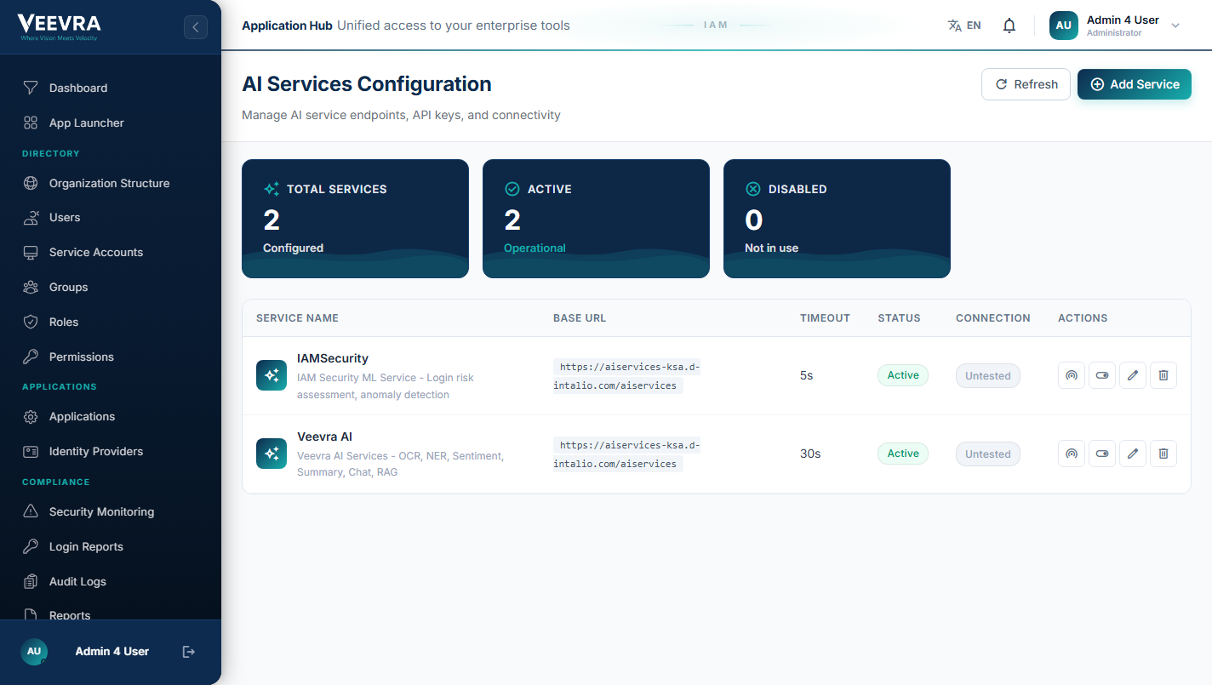Open notifications via the bell icon
The width and height of the screenshot is (1212, 685).
pyautogui.click(x=1009, y=26)
